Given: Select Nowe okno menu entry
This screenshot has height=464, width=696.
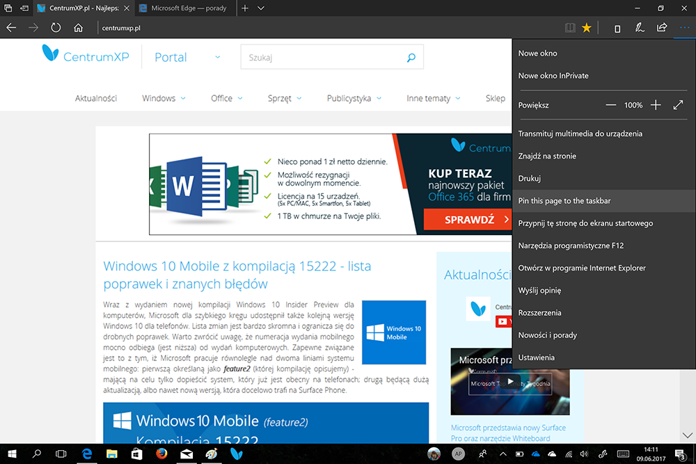Looking at the screenshot, I should click(603, 54).
